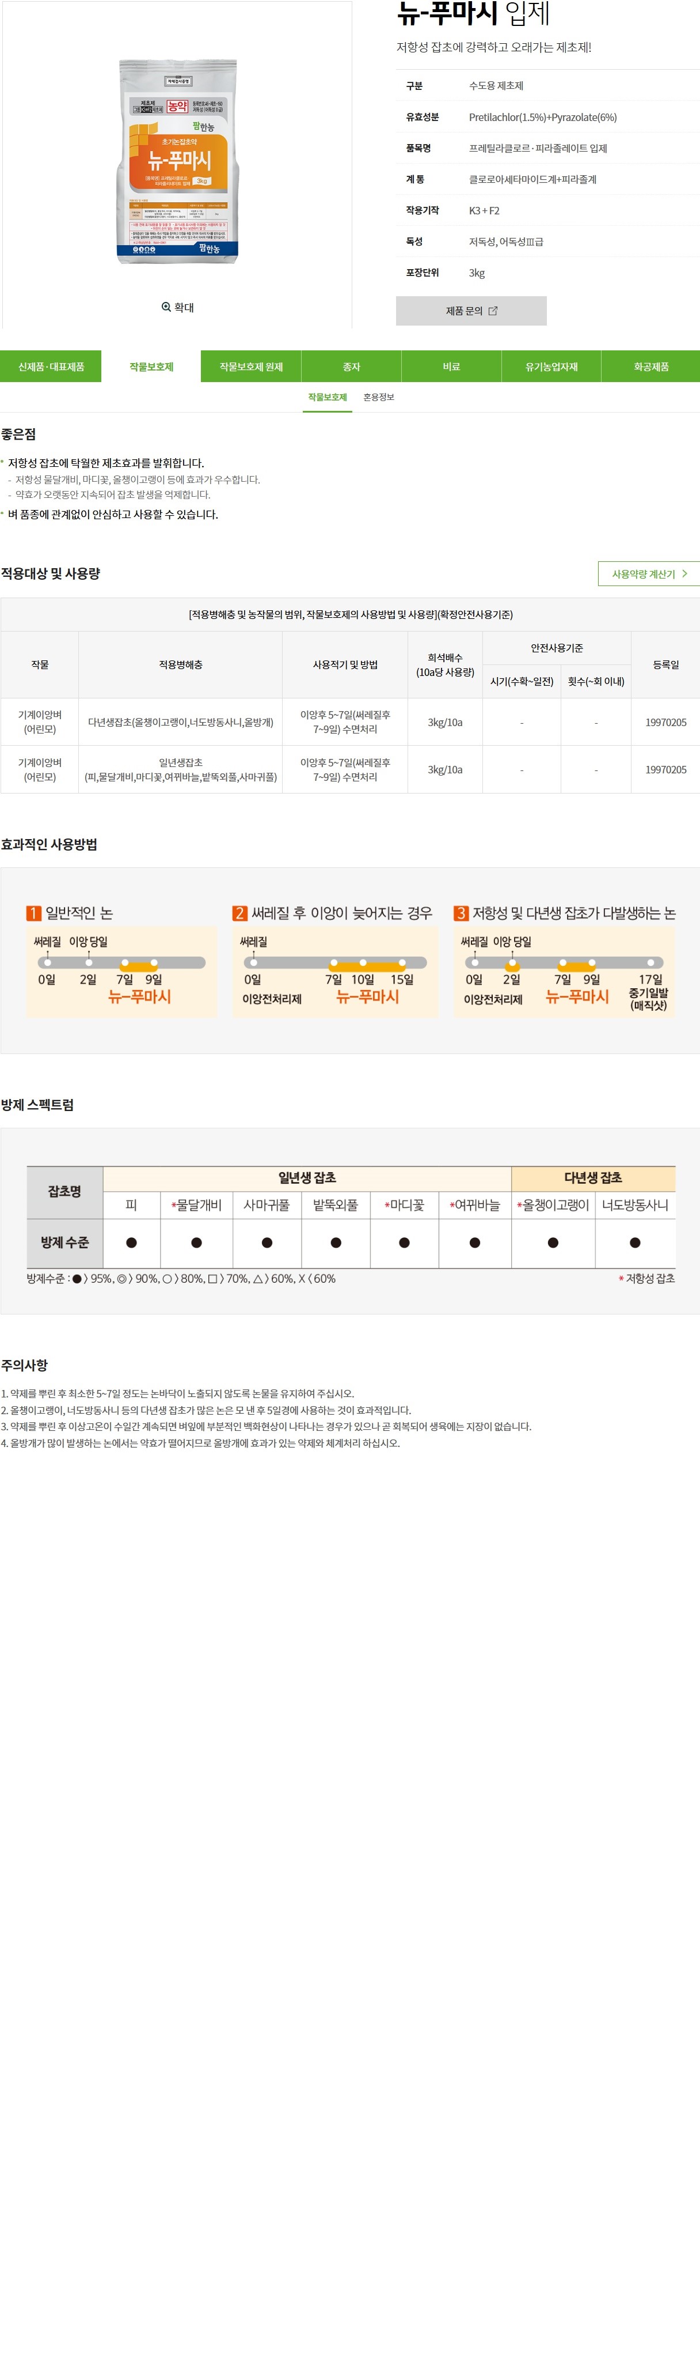The height and width of the screenshot is (2361, 700).
Task: Click the 작용기작 label
Action: [x=422, y=211]
